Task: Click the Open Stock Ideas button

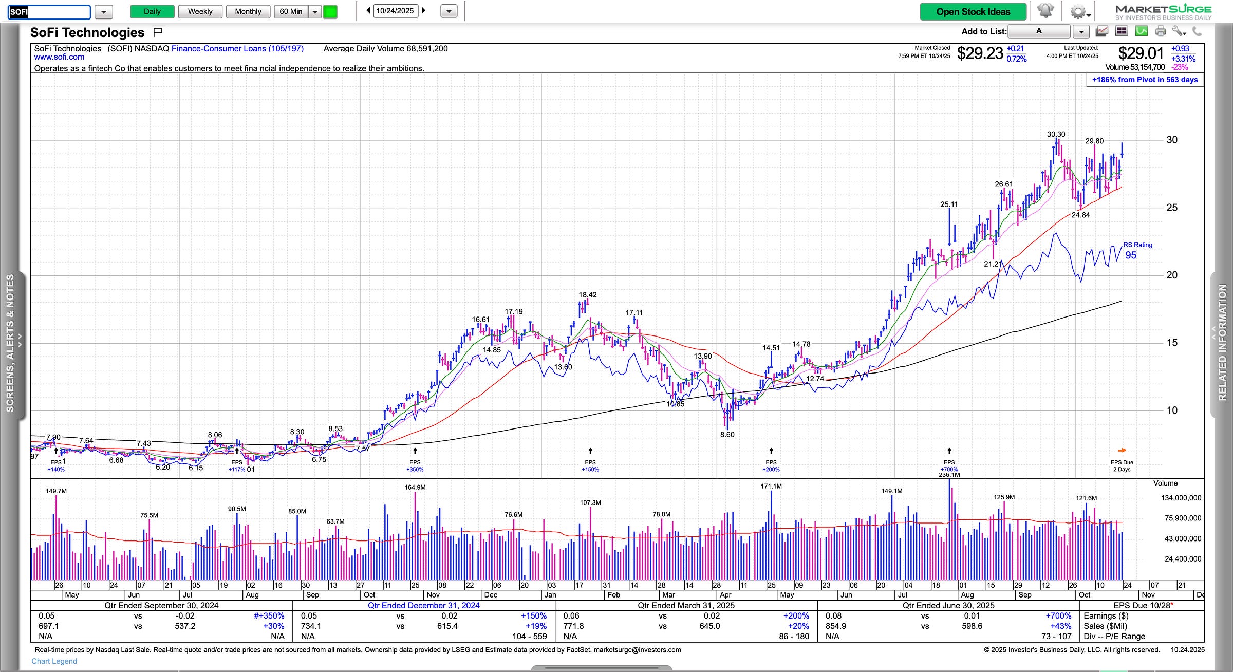Action: (973, 11)
